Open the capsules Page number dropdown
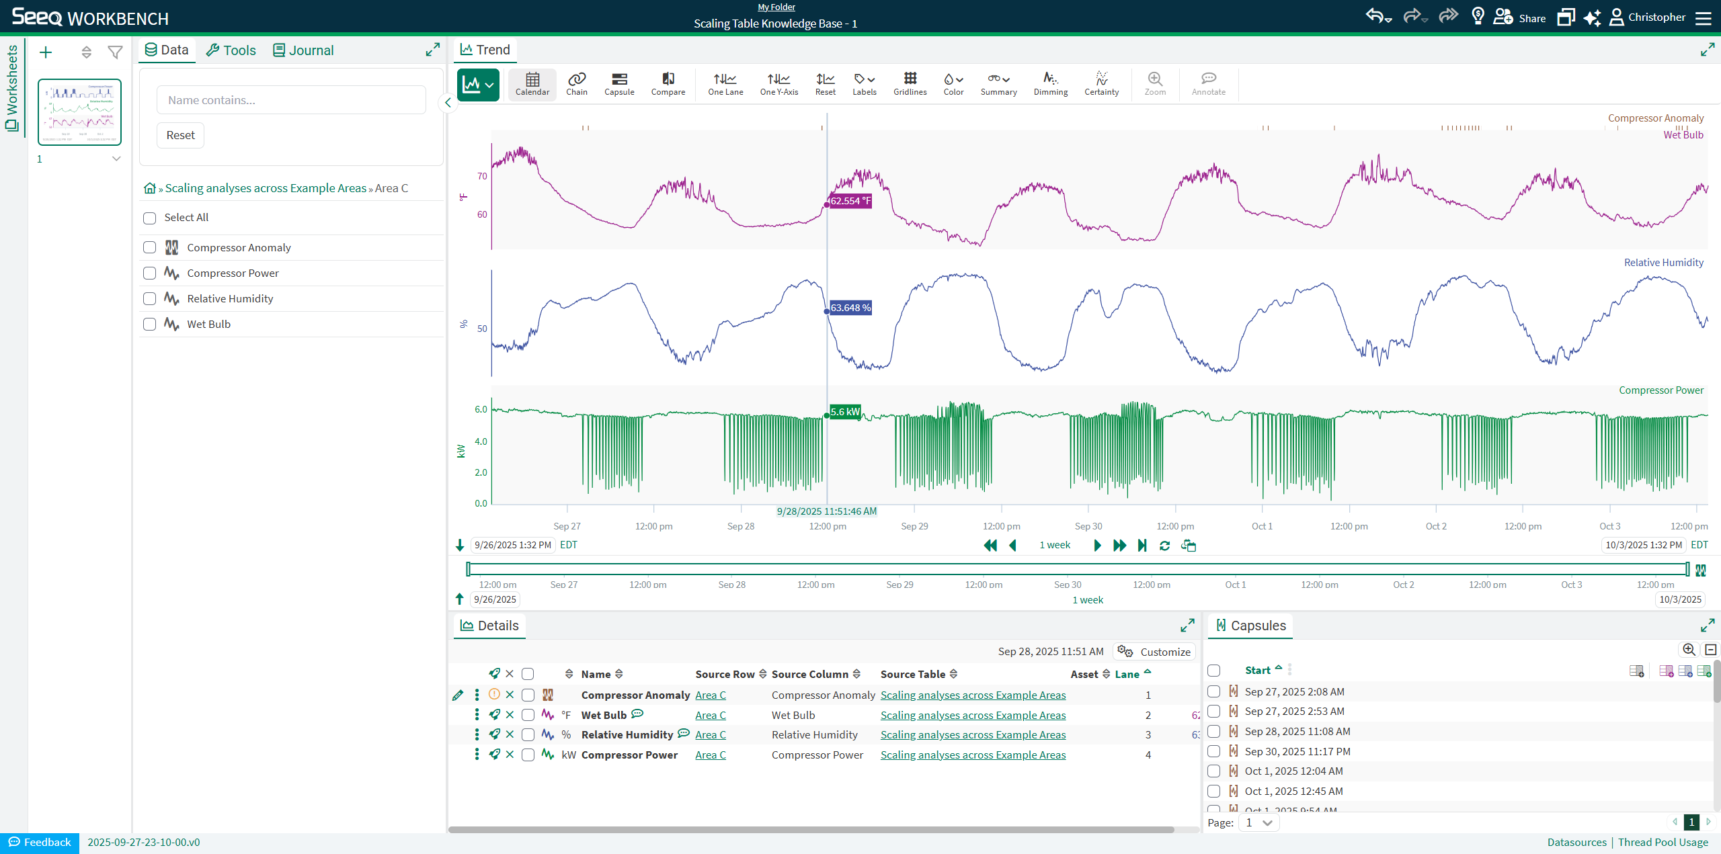The image size is (1721, 854). (1259, 823)
